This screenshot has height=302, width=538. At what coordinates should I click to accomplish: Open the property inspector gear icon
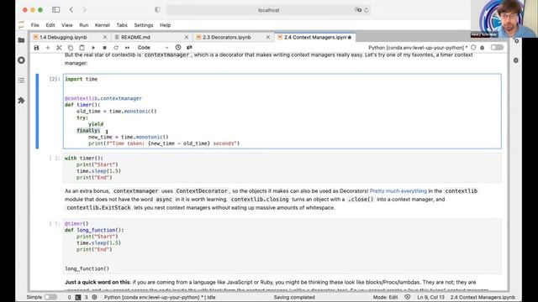[516, 41]
